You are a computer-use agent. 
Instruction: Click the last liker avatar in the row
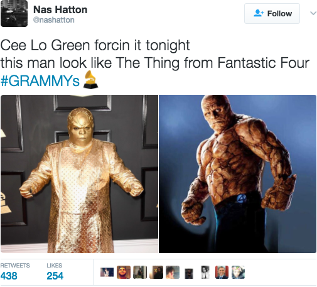[238, 272]
